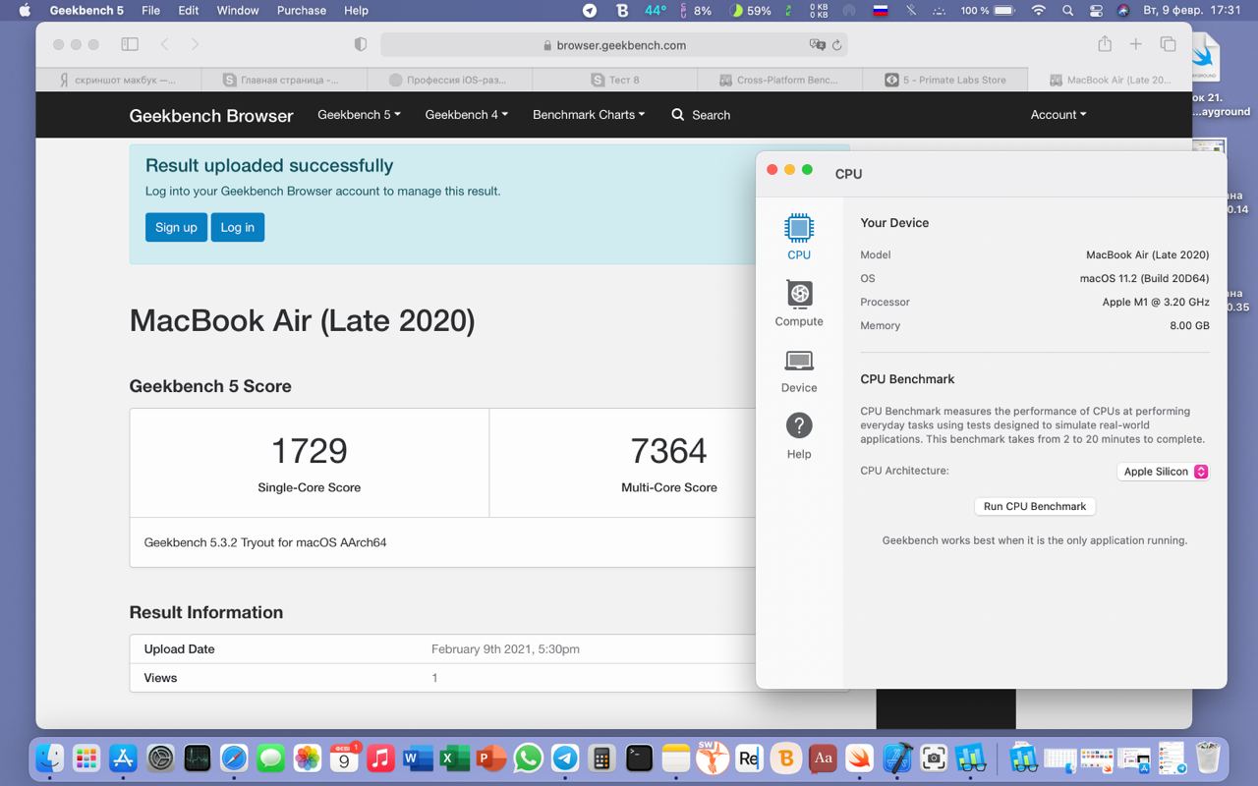Viewport: 1258px width, 786px height.
Task: Open App Store from the dock
Action: coord(124,758)
